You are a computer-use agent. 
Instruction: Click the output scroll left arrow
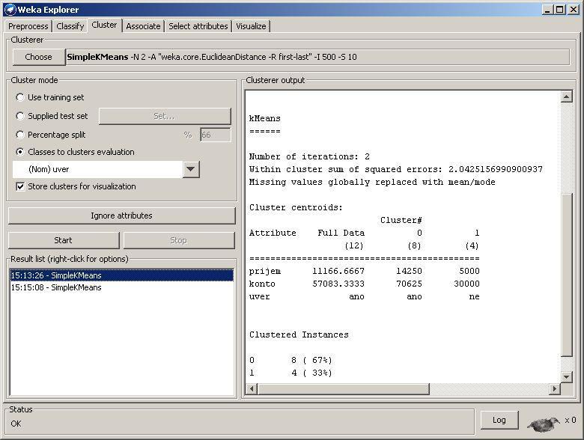(x=252, y=389)
